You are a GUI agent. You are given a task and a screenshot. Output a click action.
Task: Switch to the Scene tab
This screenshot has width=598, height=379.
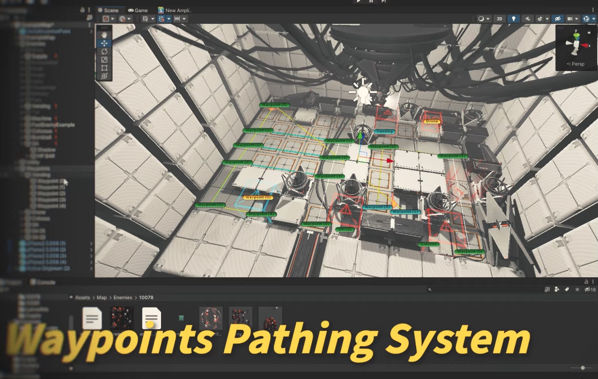point(108,10)
